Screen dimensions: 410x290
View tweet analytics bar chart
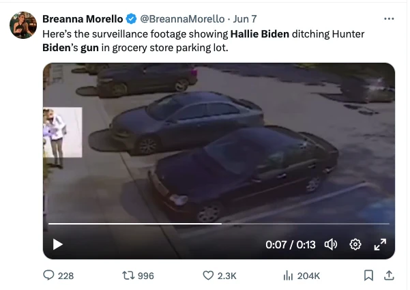coord(288,276)
